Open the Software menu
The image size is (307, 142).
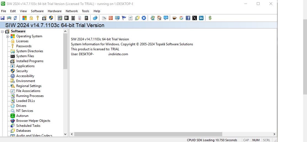click(37, 11)
